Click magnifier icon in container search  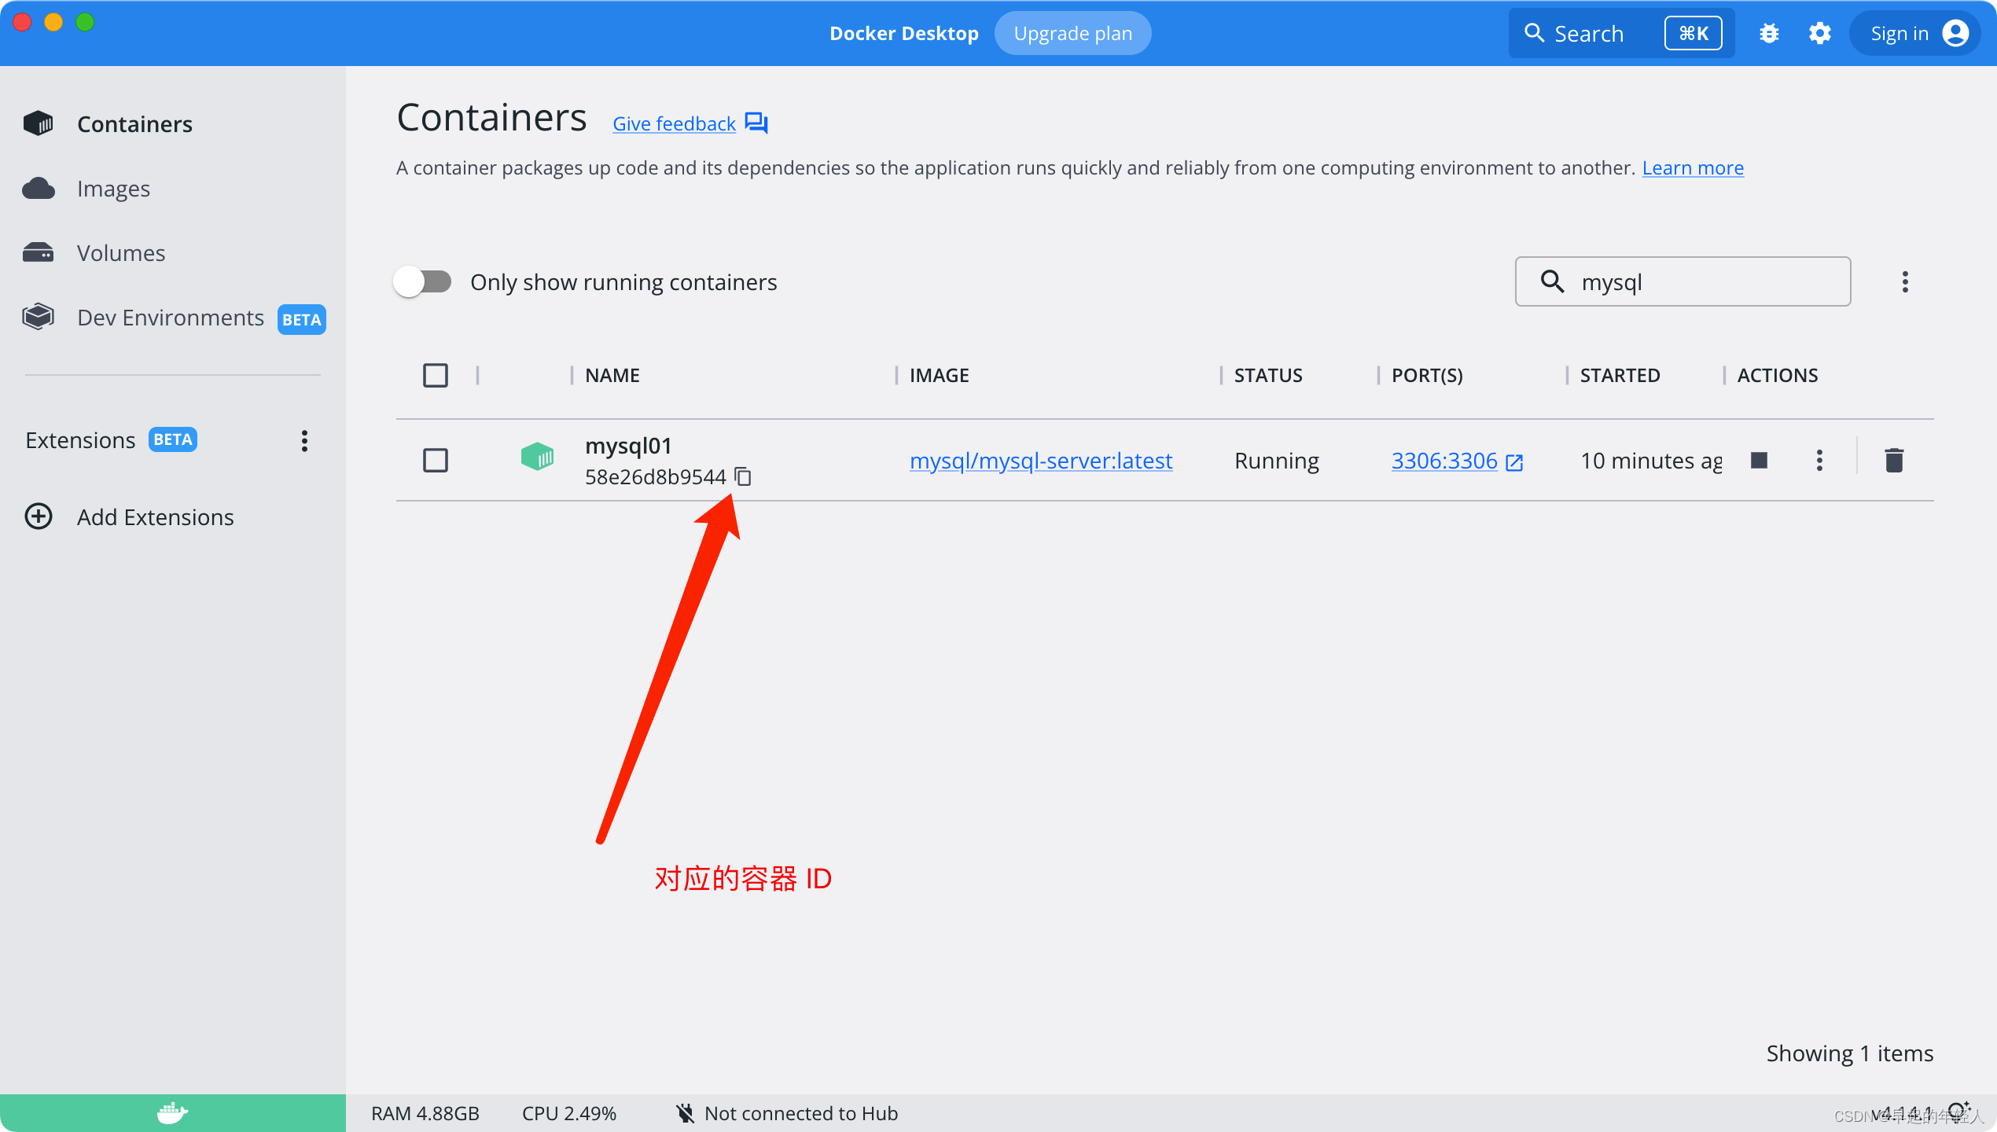pyautogui.click(x=1552, y=281)
